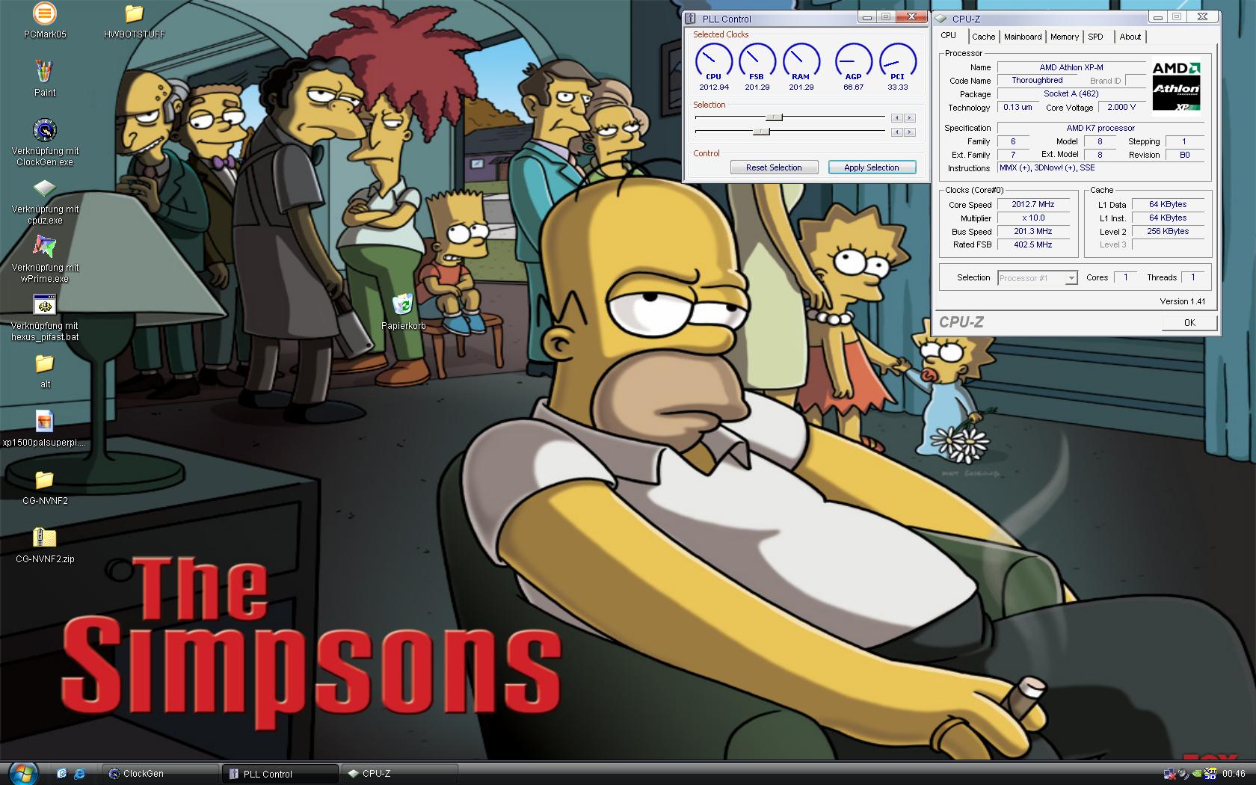The width and height of the screenshot is (1256, 785).
Task: Click the Technology 0.13 um value
Action: click(x=1018, y=107)
